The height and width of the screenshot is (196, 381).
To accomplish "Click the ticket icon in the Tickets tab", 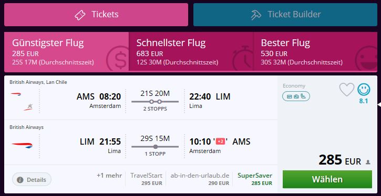I will point(80,15).
